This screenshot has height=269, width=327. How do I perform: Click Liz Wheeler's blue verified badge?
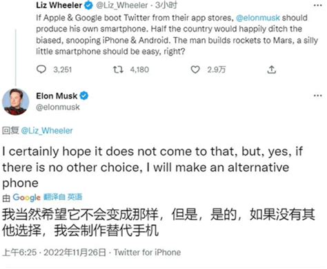tap(88, 6)
